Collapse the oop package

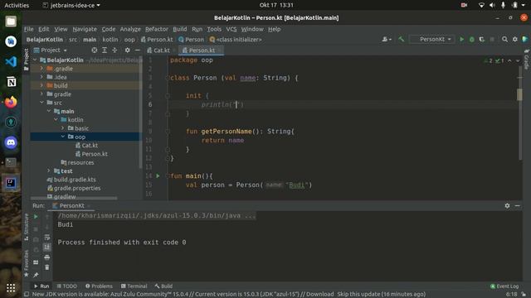pos(63,137)
